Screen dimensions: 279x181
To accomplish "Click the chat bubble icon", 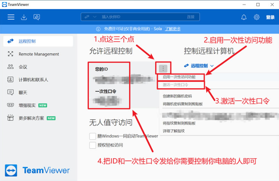I will (x=10, y=92).
